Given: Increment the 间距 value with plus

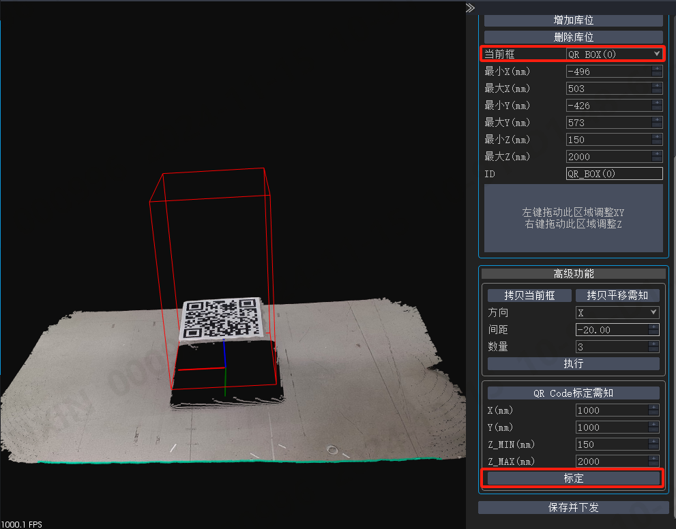Looking at the screenshot, I should [x=653, y=327].
